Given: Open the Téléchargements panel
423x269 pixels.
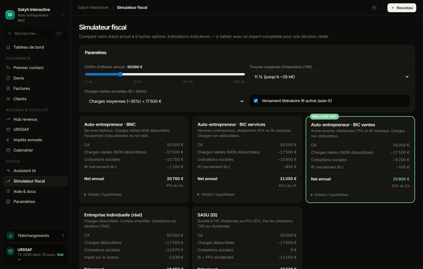Looking at the screenshot, I should (35, 236).
